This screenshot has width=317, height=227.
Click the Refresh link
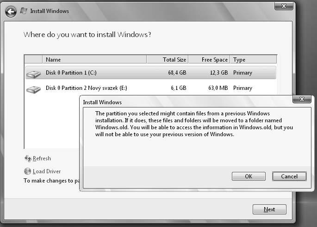click(42, 158)
